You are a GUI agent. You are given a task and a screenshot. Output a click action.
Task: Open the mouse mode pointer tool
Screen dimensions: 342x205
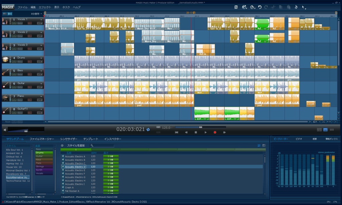tap(304, 7)
